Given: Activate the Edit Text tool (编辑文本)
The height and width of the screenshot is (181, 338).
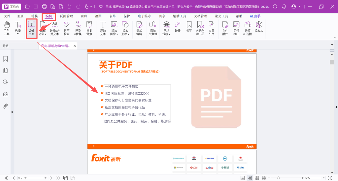Looking at the screenshot, I should [x=31, y=29].
